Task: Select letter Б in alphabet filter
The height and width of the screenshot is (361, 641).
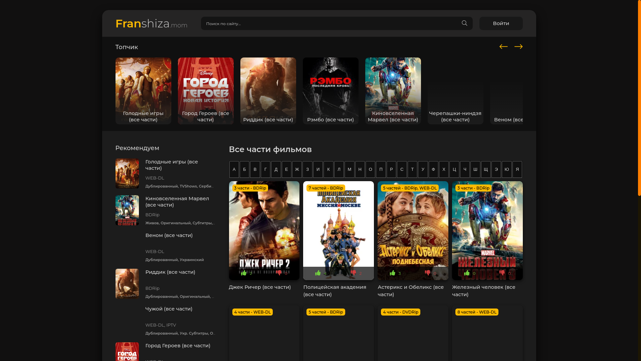Action: tap(244, 169)
